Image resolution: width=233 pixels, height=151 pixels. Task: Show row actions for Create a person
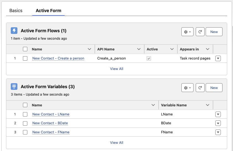click(218, 58)
